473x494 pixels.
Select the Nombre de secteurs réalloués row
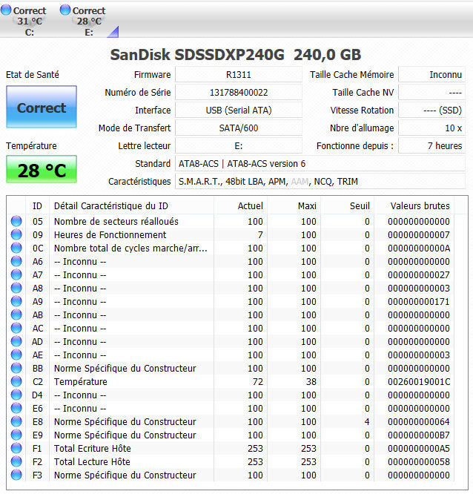(x=231, y=221)
